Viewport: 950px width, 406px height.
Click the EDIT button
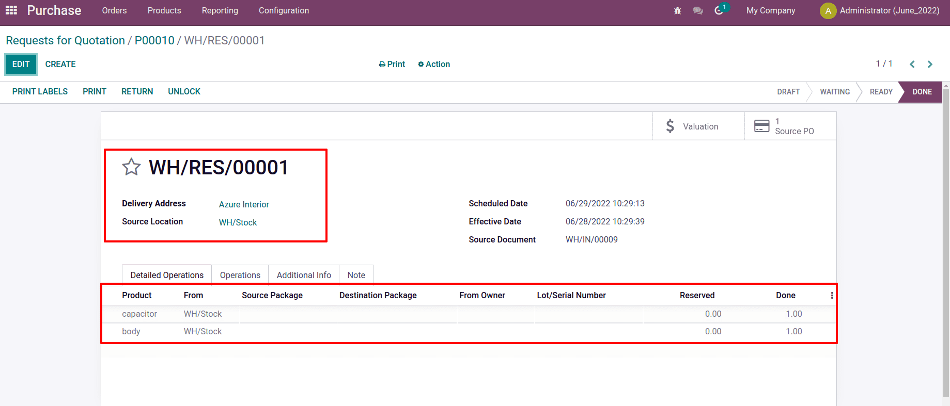[21, 64]
